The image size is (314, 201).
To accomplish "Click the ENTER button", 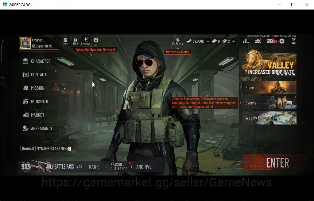I will pyautogui.click(x=277, y=163).
